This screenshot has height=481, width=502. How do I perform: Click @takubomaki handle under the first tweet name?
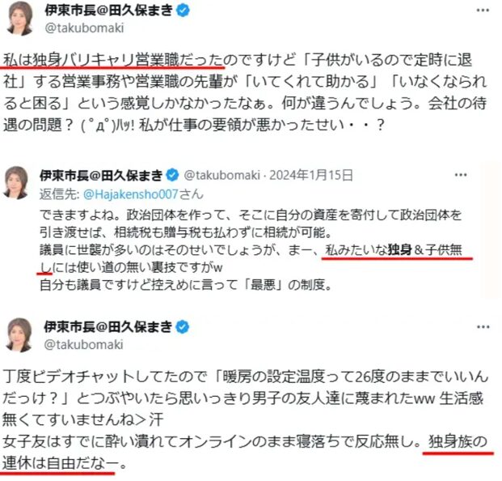click(x=84, y=28)
